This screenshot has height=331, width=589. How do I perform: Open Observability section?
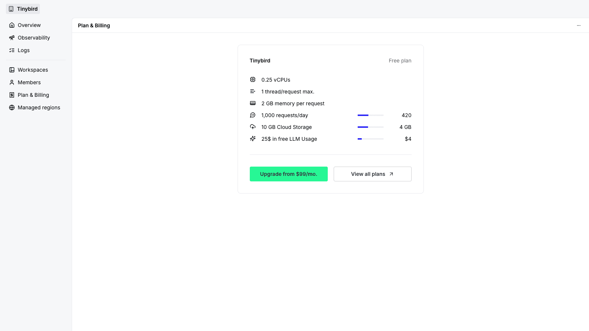(36, 38)
